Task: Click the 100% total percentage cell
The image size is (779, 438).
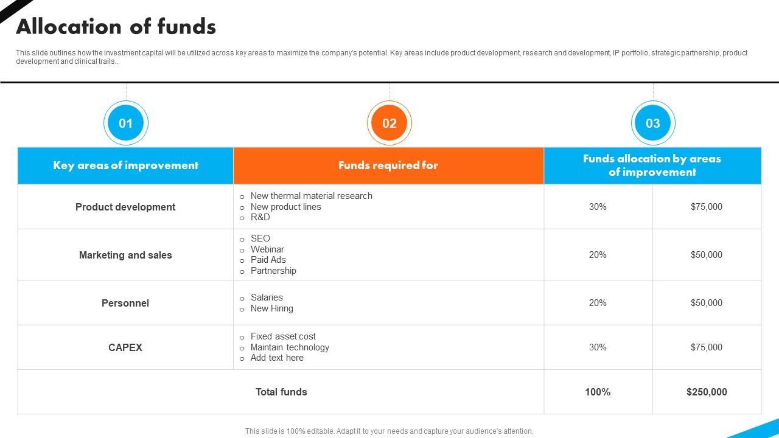Action: 598,392
